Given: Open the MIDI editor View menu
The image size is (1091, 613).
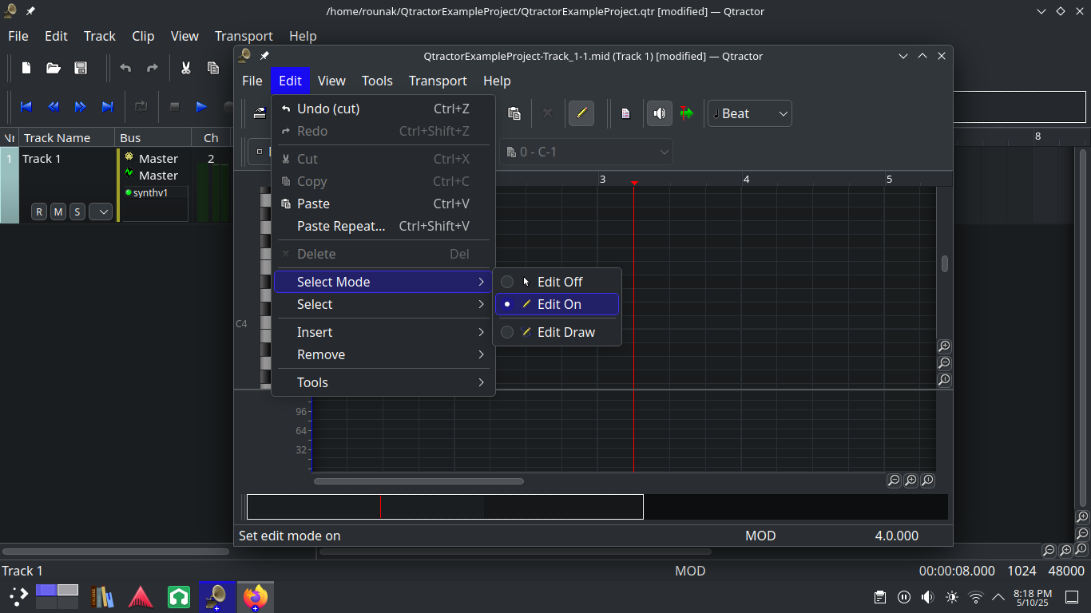Looking at the screenshot, I should point(331,81).
